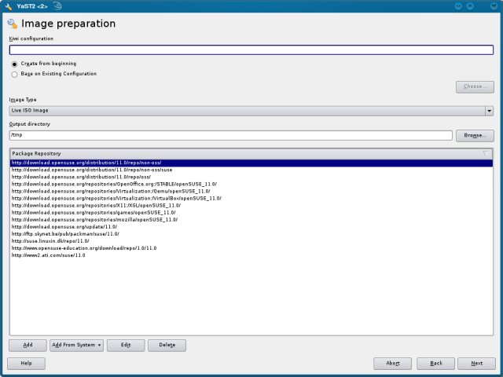Screen dimensions: 503x377
Task: Maximize the YaST2 window
Action: pos(470,5)
